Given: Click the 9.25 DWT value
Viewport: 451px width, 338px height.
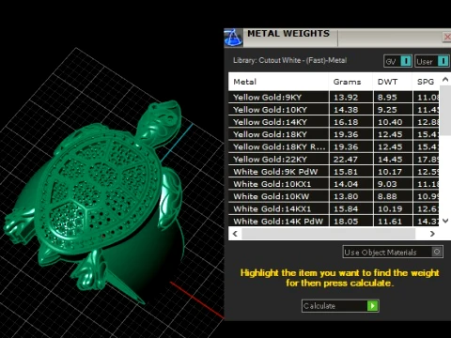Looking at the screenshot, I should pyautogui.click(x=387, y=110).
